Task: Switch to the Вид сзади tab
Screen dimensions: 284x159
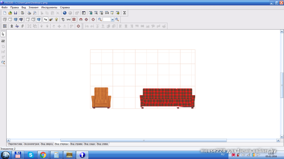Action: click(x=90, y=144)
